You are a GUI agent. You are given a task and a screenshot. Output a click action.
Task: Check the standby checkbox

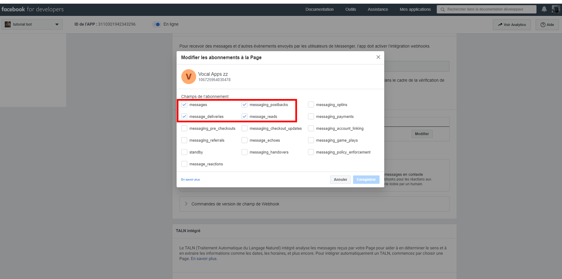tap(184, 152)
